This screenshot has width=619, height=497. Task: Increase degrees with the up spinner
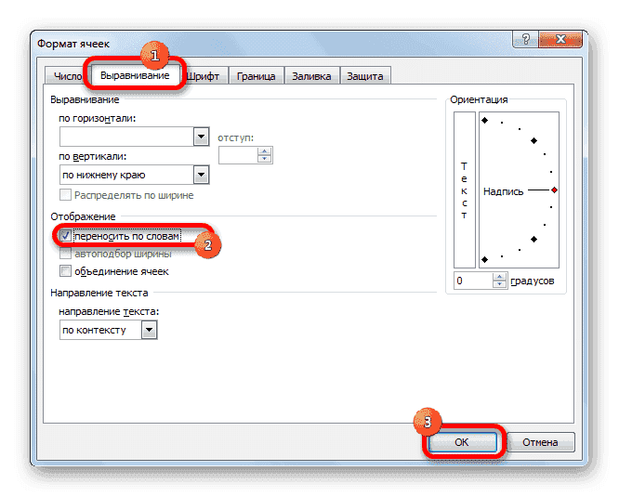click(500, 277)
